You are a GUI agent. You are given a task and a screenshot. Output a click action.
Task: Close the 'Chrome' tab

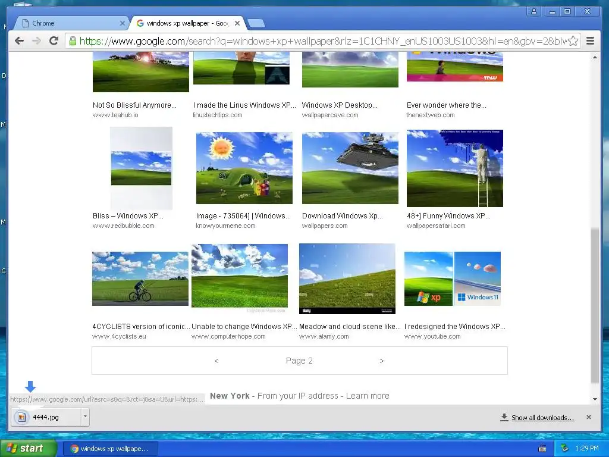(122, 23)
